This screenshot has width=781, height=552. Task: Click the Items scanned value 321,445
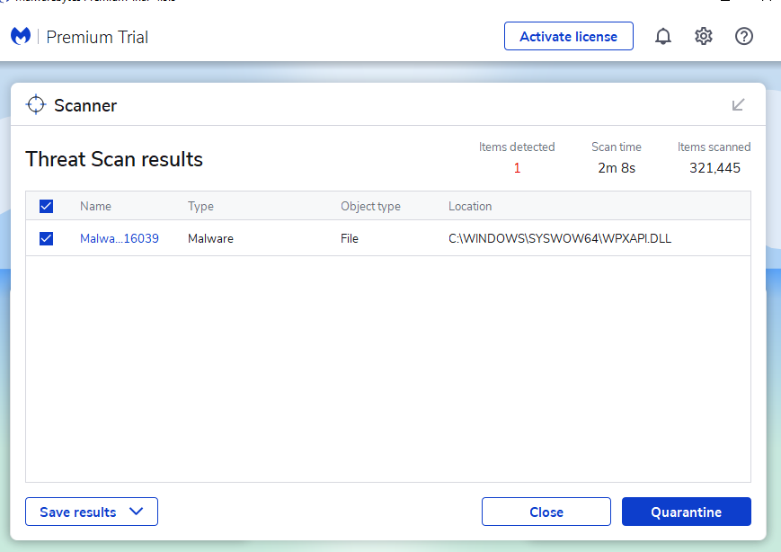click(x=714, y=168)
